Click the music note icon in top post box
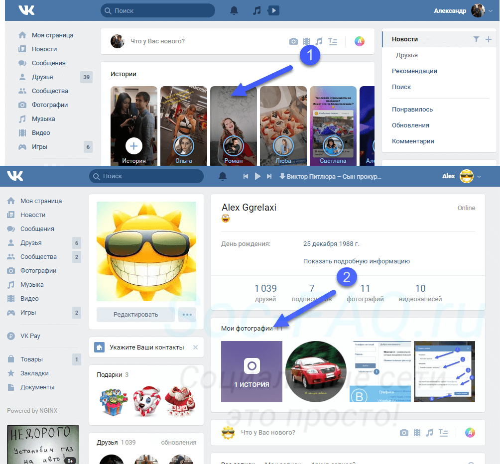 [x=319, y=41]
